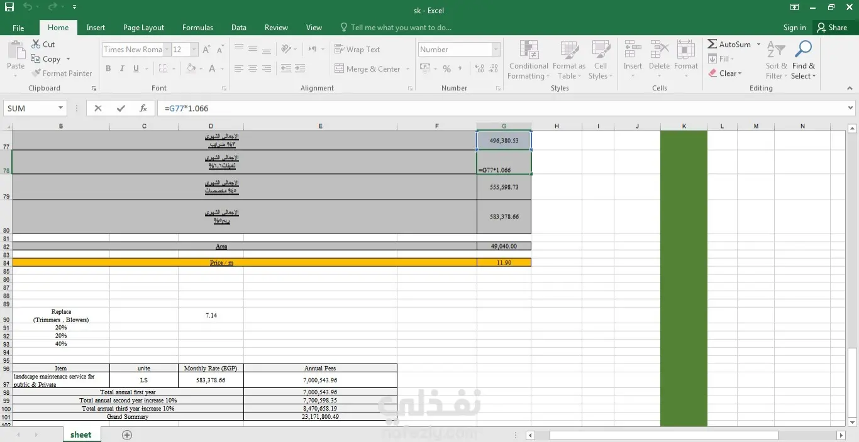Open the Number format dropdown
Screen dimensions: 859x442
point(496,50)
